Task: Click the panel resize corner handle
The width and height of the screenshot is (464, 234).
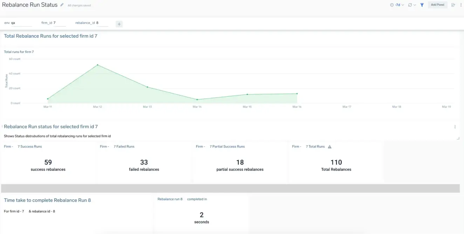Action: pyautogui.click(x=458, y=138)
